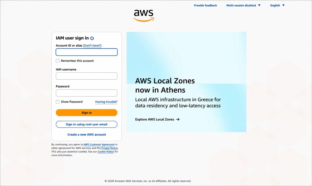Follow the Create a new AWS account link
312x186 pixels.
coord(87,134)
